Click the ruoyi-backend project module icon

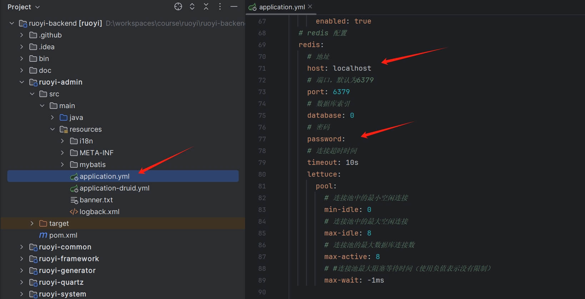pyautogui.click(x=23, y=24)
